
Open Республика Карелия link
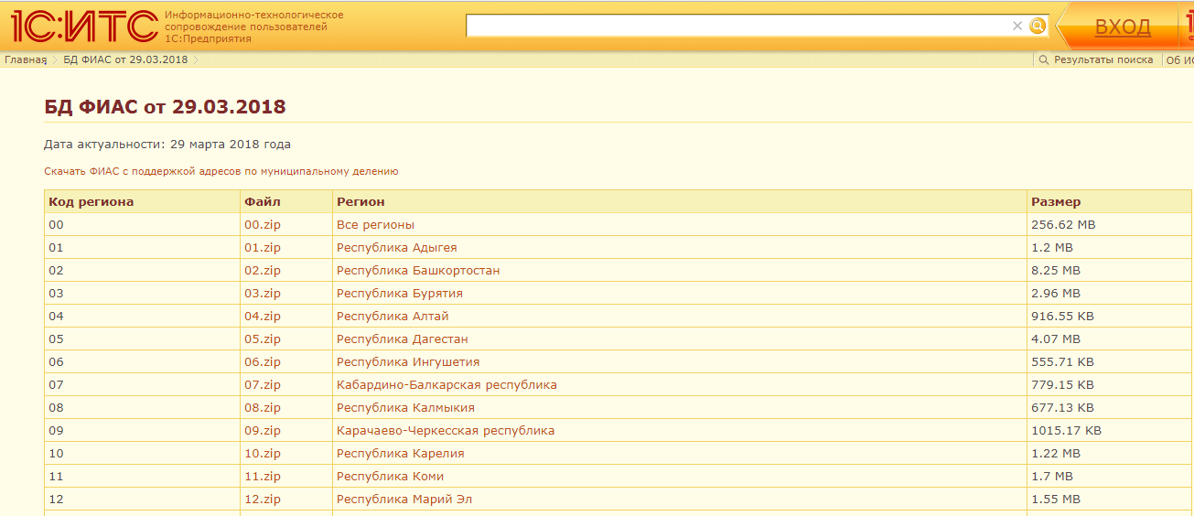click(x=401, y=453)
